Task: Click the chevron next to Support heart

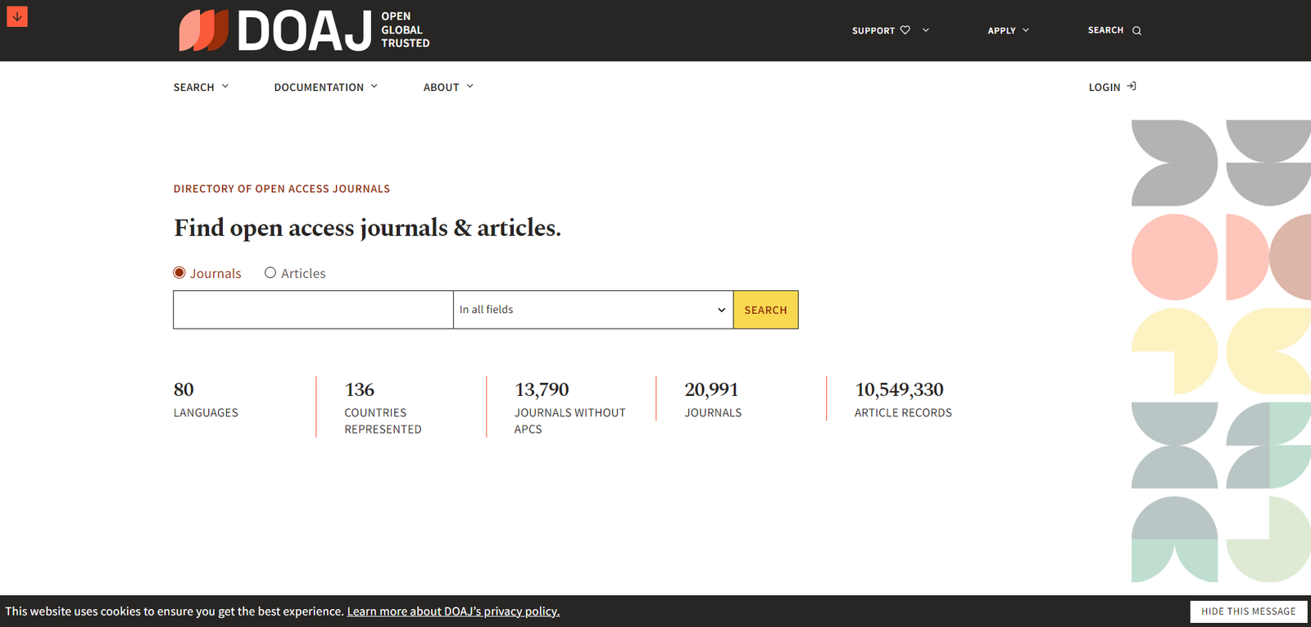Action: coord(926,30)
